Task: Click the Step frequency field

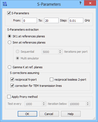Action: 76,20
